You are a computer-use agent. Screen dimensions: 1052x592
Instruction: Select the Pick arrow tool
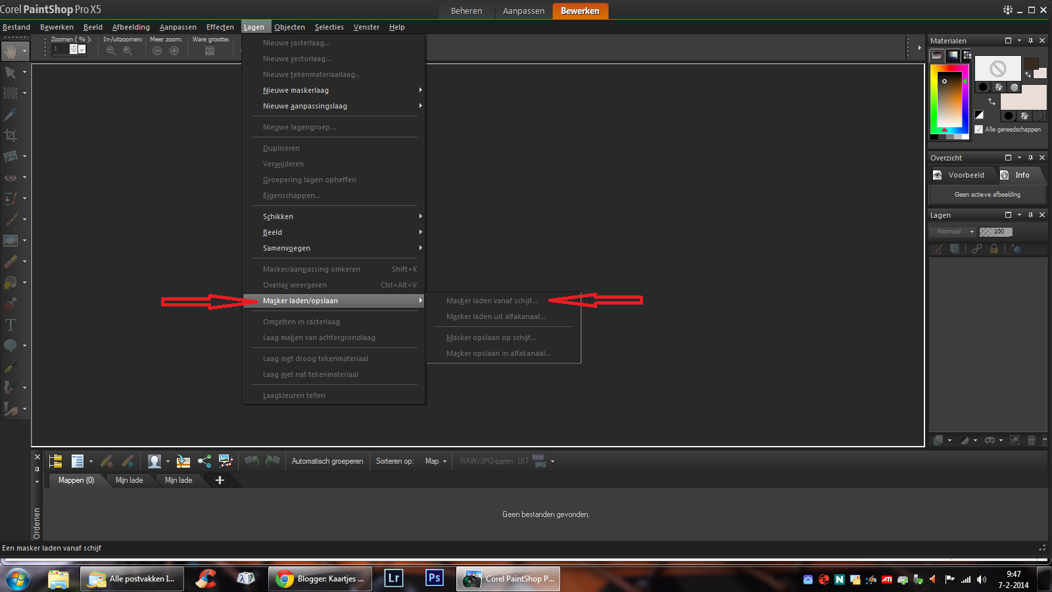coord(10,72)
